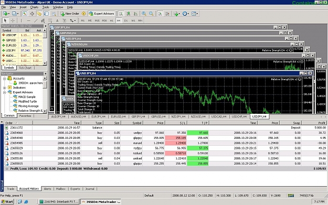The image size is (328, 205).
Task: Toggle the M15 timeframe button
Action: (x=97, y=20)
